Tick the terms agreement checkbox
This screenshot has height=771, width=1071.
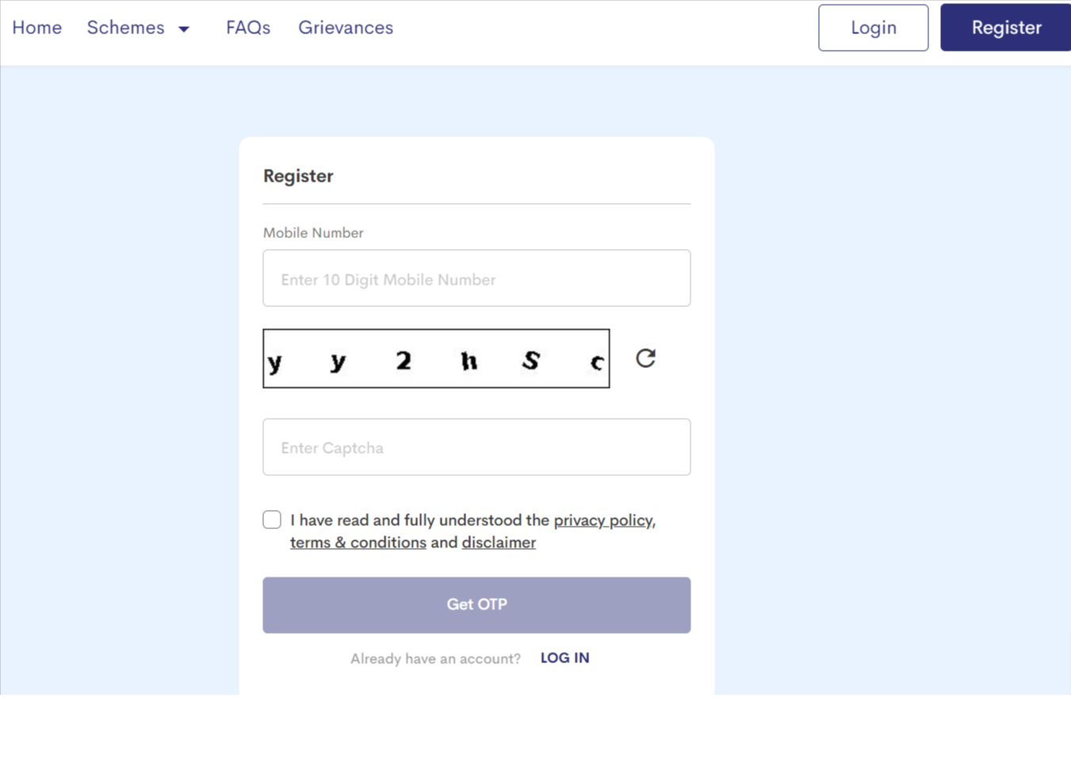point(272,520)
